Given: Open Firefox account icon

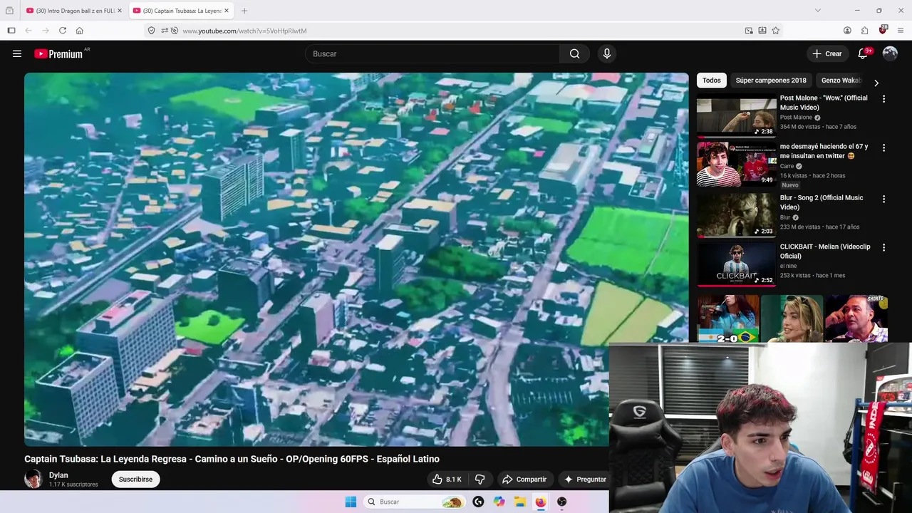Looking at the screenshot, I should (x=847, y=31).
